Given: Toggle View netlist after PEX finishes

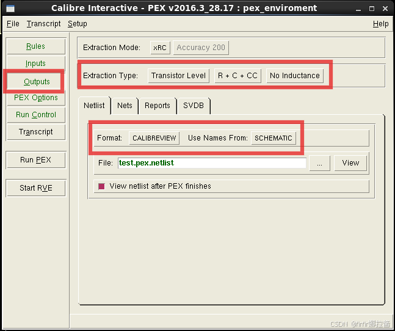Looking at the screenshot, I should (x=101, y=186).
